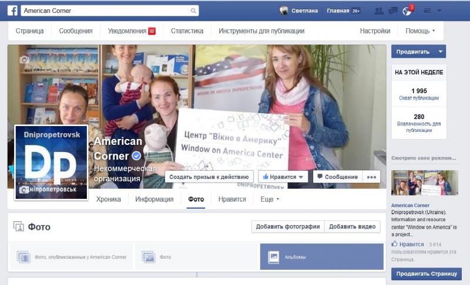Screen dimensions: 470x285
Task: Open Уведомления admin tab
Action: click(x=127, y=31)
